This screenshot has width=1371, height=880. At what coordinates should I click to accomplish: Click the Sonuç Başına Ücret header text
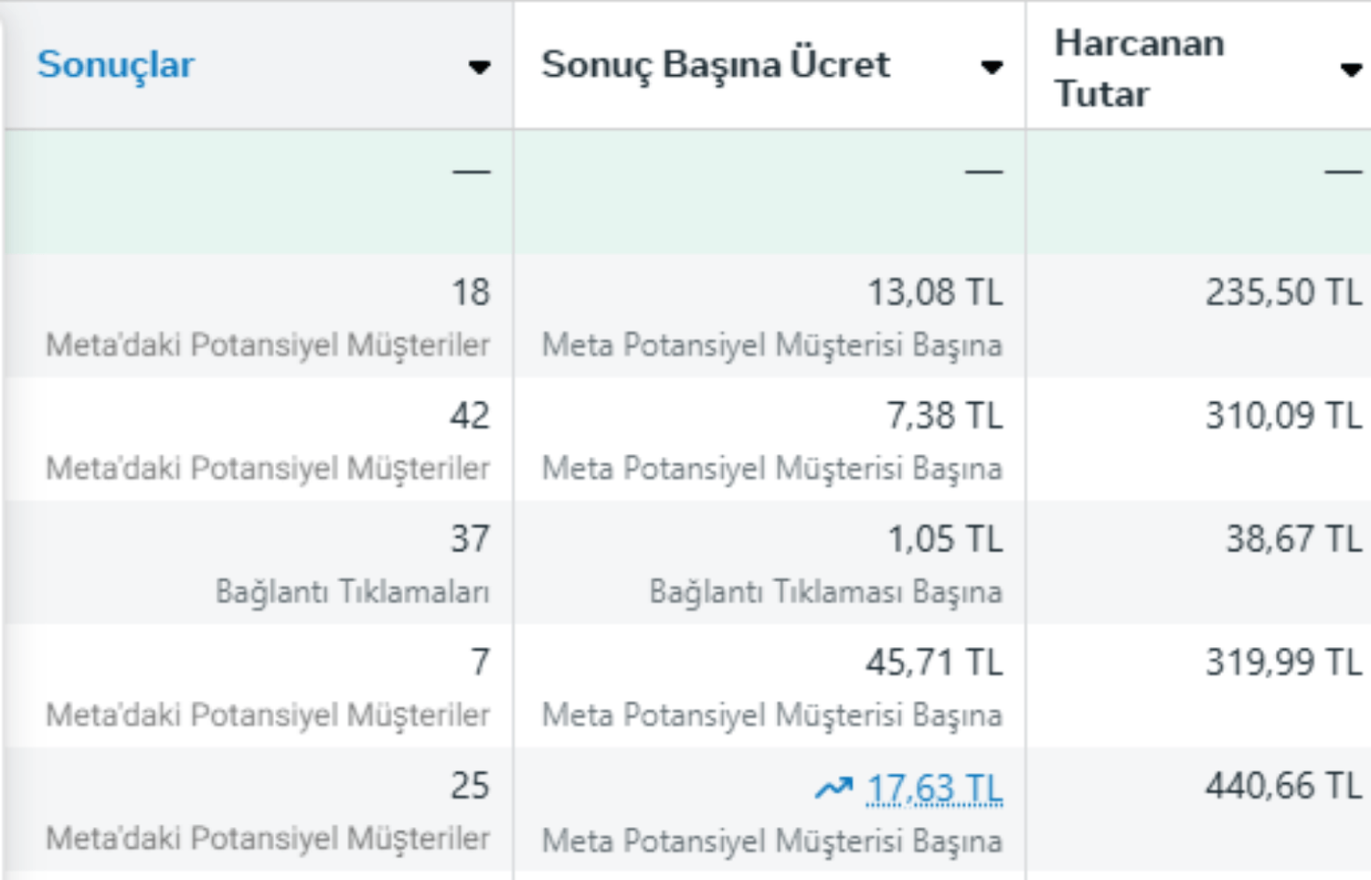pos(715,65)
